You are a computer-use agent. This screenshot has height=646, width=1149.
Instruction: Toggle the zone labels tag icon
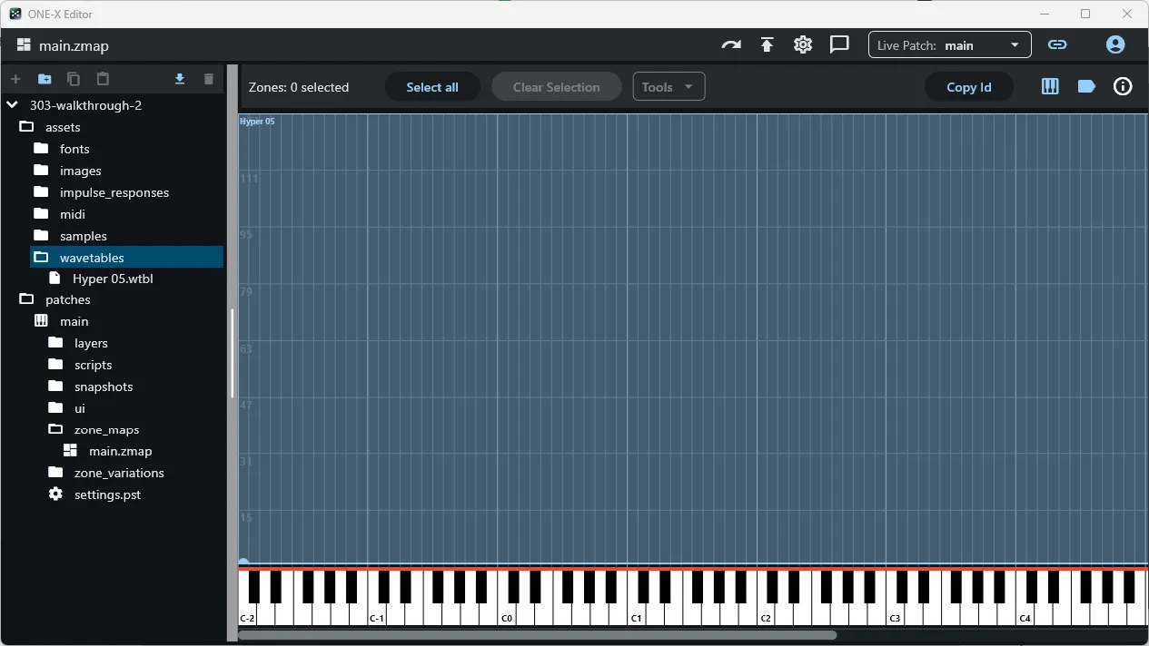(x=1086, y=87)
